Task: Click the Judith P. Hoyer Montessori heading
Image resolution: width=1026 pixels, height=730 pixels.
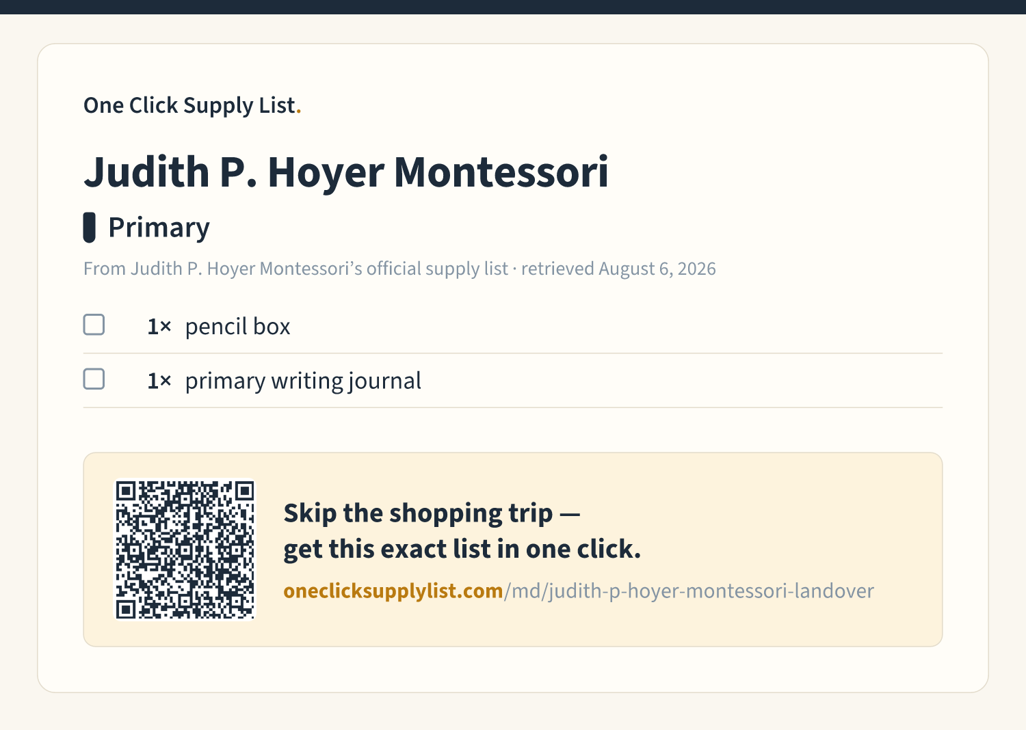Action: pos(346,172)
